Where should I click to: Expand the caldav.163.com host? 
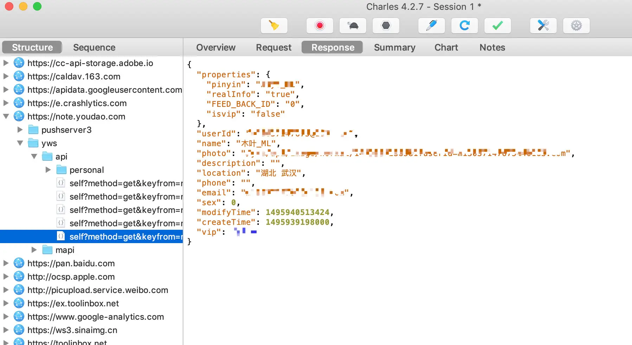click(x=6, y=77)
